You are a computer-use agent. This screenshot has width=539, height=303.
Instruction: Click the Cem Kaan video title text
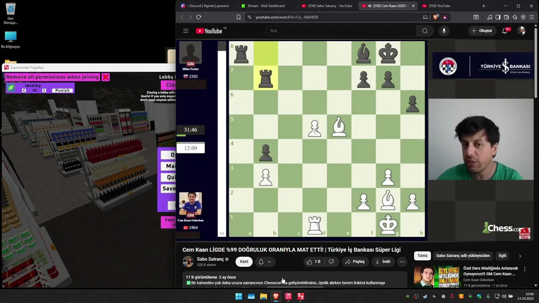click(x=291, y=250)
